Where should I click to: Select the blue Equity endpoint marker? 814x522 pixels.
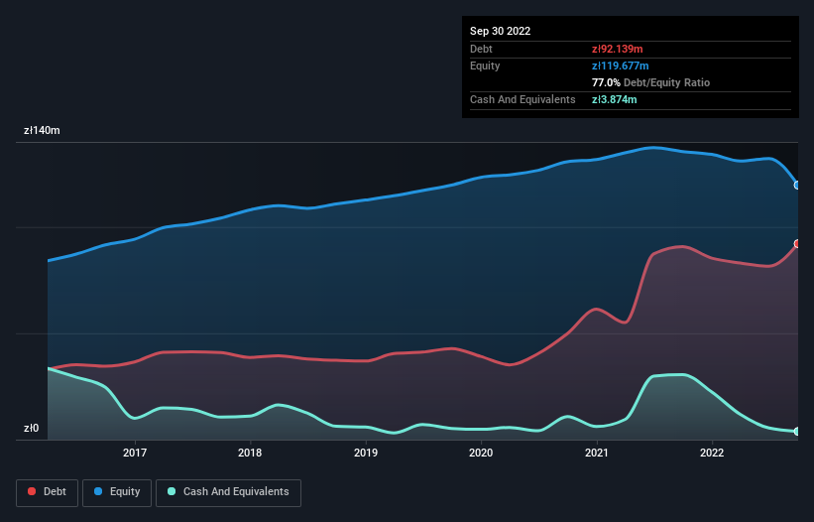click(797, 185)
